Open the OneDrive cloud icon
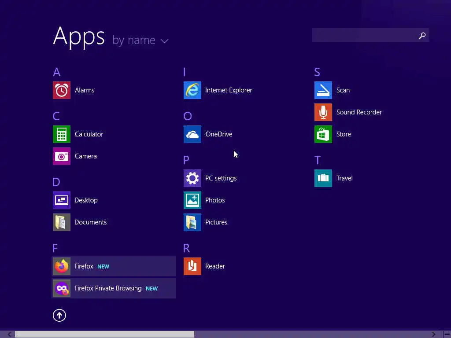Image resolution: width=451 pixels, height=338 pixels. pos(192,134)
